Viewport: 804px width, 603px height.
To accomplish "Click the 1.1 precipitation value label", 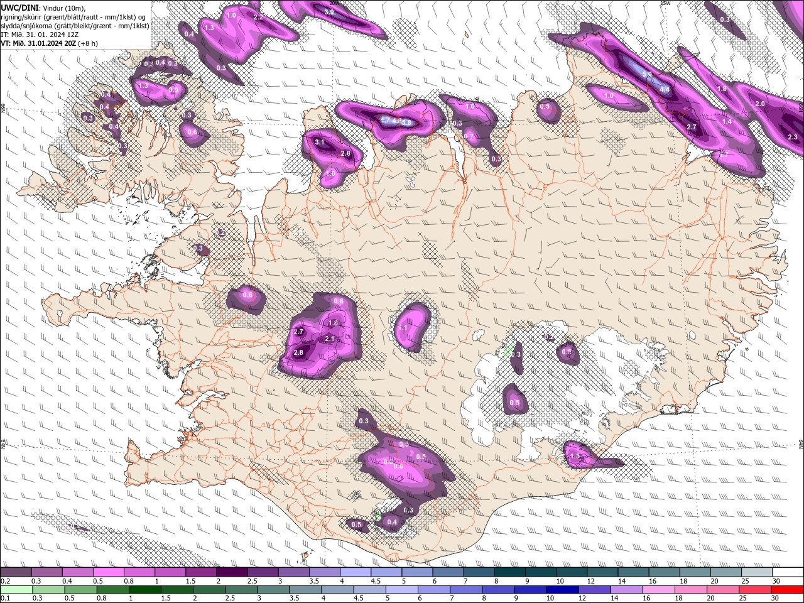I will [x=403, y=328].
